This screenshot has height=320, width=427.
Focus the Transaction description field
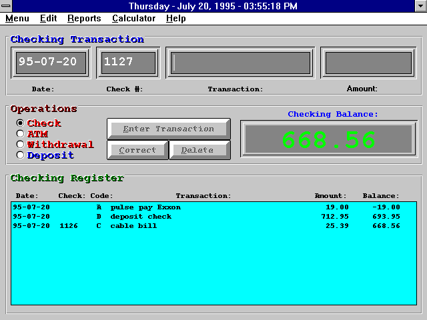(241, 63)
